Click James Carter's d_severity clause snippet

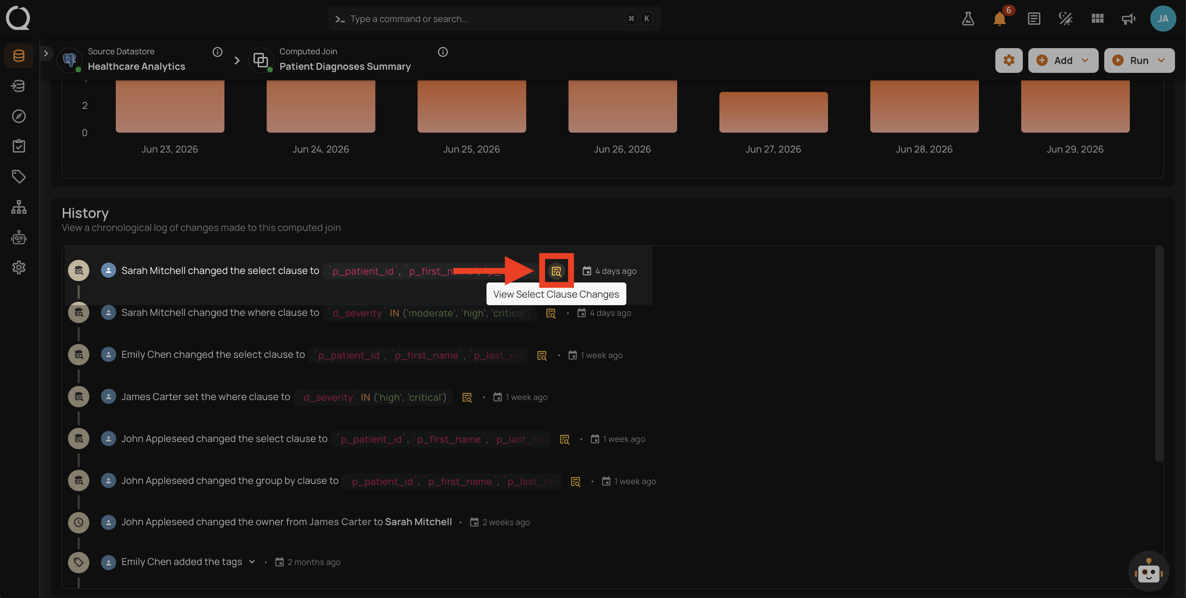coord(374,398)
